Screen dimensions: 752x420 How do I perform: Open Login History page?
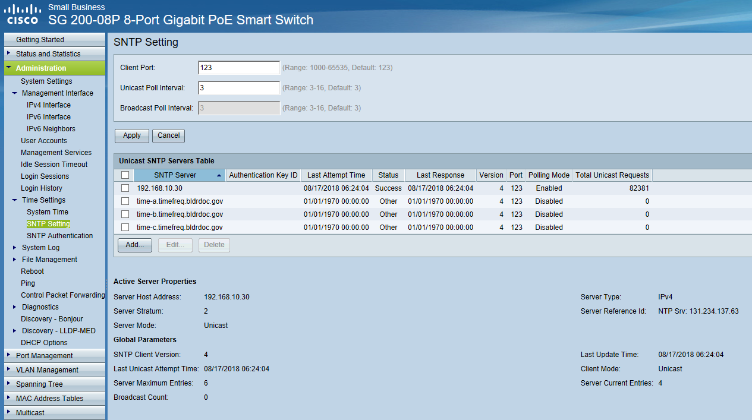click(x=42, y=188)
